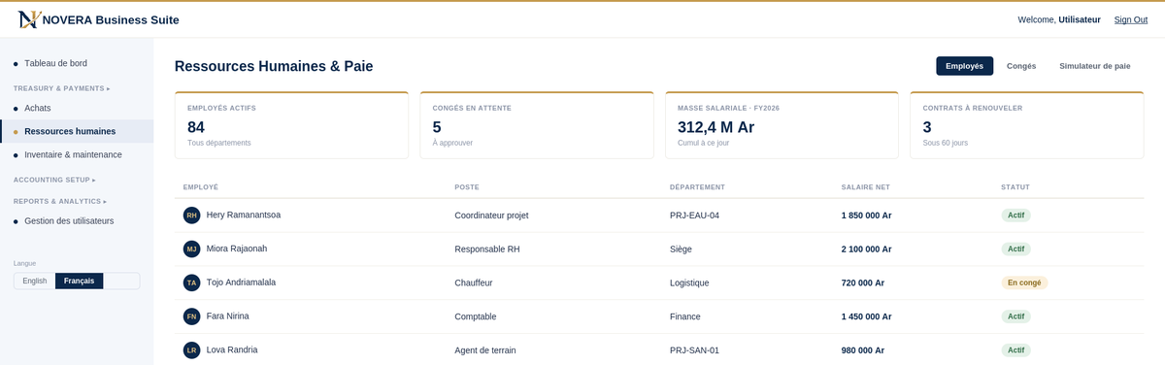
Task: Open the Employés actifs card
Action: (x=291, y=125)
